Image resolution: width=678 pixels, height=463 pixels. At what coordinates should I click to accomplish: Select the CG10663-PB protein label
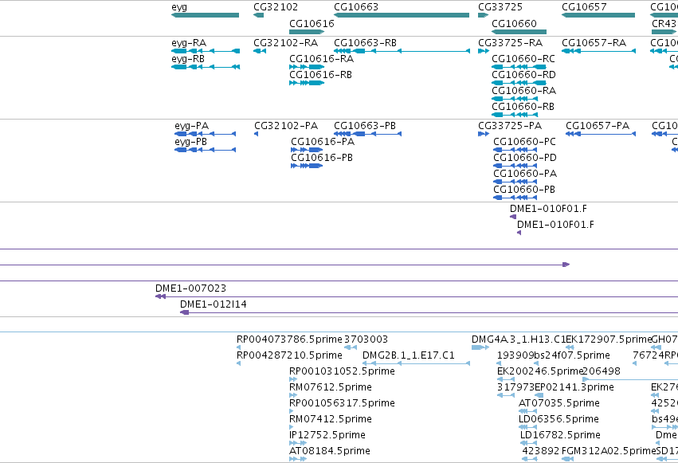(x=365, y=126)
